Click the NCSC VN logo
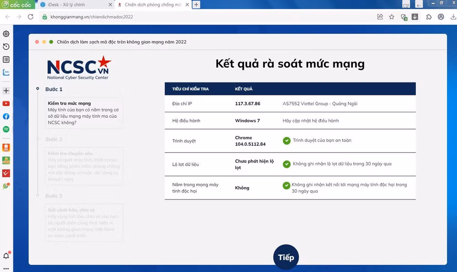The image size is (457, 272). tap(79, 68)
